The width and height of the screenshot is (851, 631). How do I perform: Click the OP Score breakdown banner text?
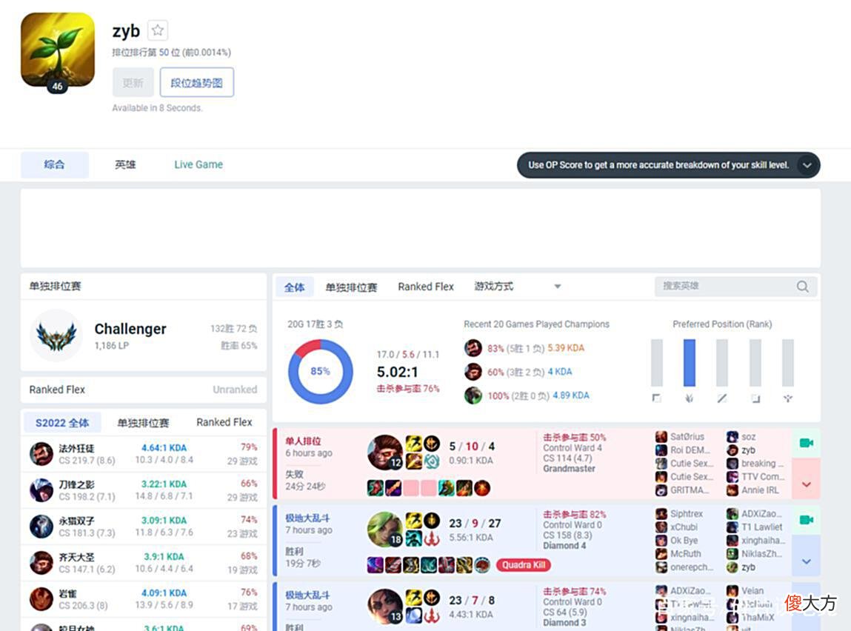click(658, 165)
